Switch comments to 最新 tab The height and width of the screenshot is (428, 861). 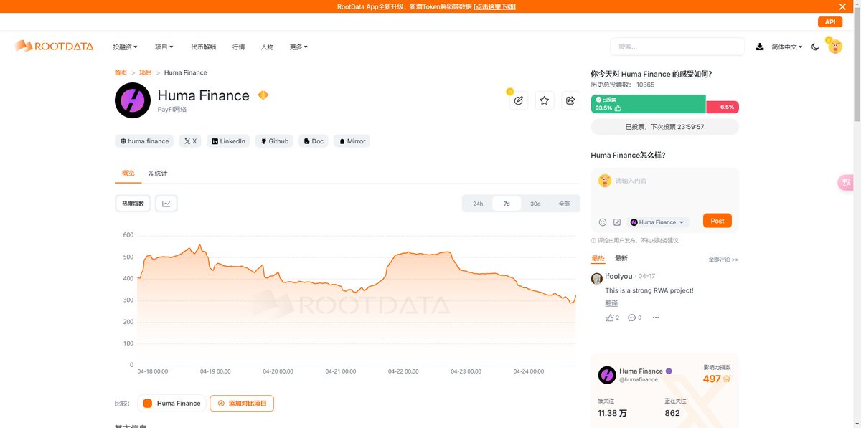(621, 258)
